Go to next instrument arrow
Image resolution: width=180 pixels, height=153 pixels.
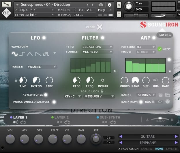[93, 5]
